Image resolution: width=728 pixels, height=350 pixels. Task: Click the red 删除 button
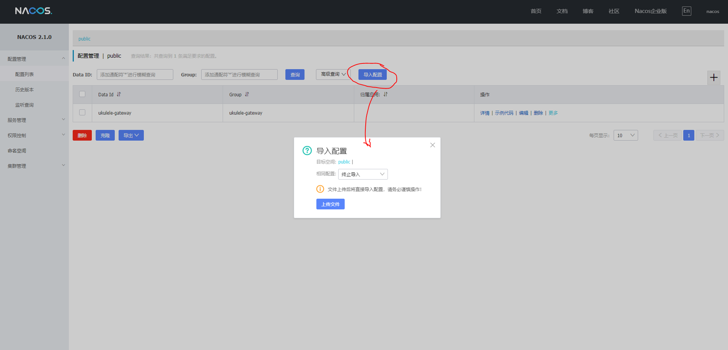click(82, 135)
